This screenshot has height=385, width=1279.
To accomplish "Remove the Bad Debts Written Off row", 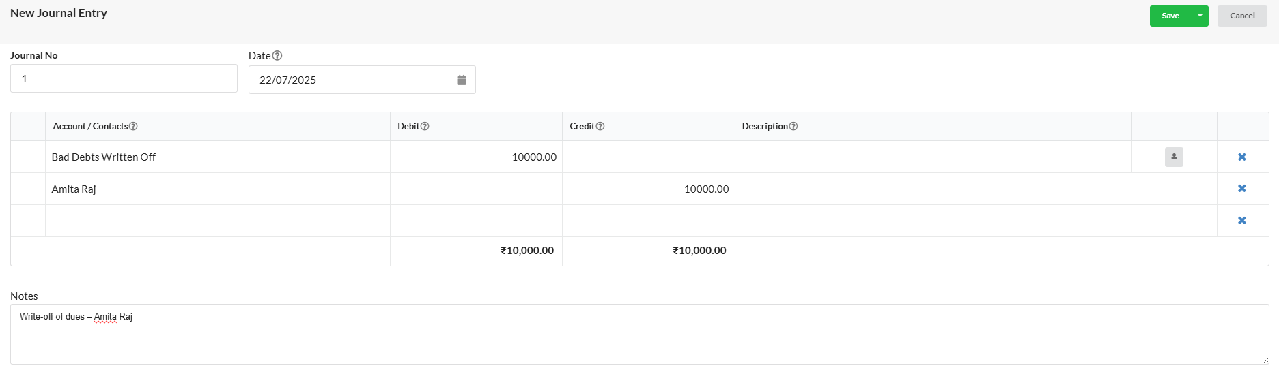I will [1241, 157].
